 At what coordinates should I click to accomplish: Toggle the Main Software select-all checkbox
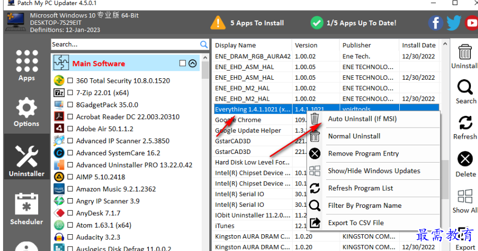[182, 63]
